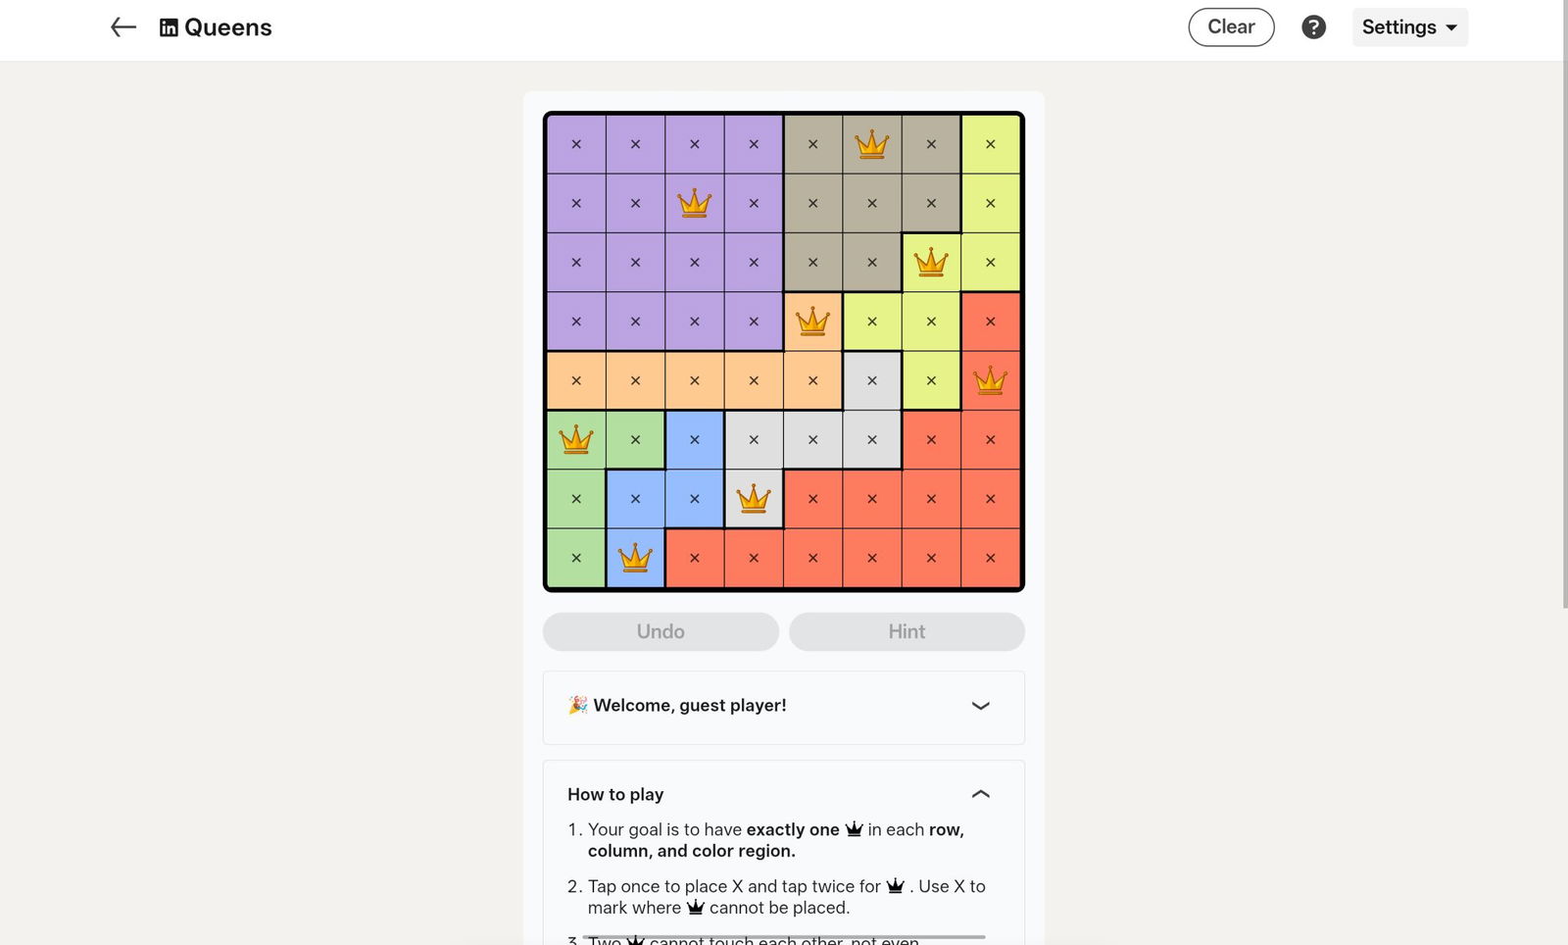Click the crown in the tan region
The height and width of the screenshot is (945, 1568).
coord(871,145)
